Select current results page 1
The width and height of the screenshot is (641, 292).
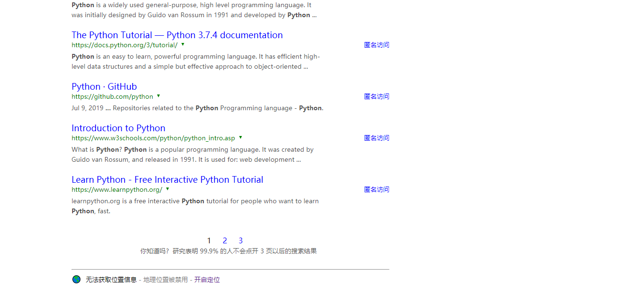209,240
